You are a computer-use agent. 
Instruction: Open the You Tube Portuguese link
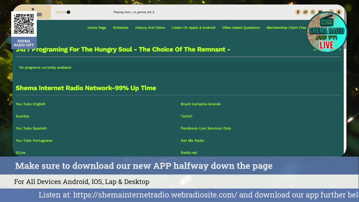(x=34, y=141)
